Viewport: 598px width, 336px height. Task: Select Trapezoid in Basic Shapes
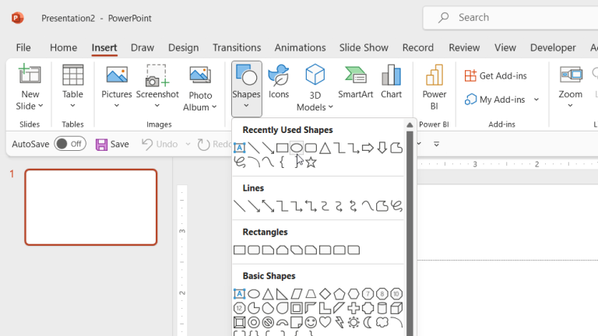pos(311,294)
